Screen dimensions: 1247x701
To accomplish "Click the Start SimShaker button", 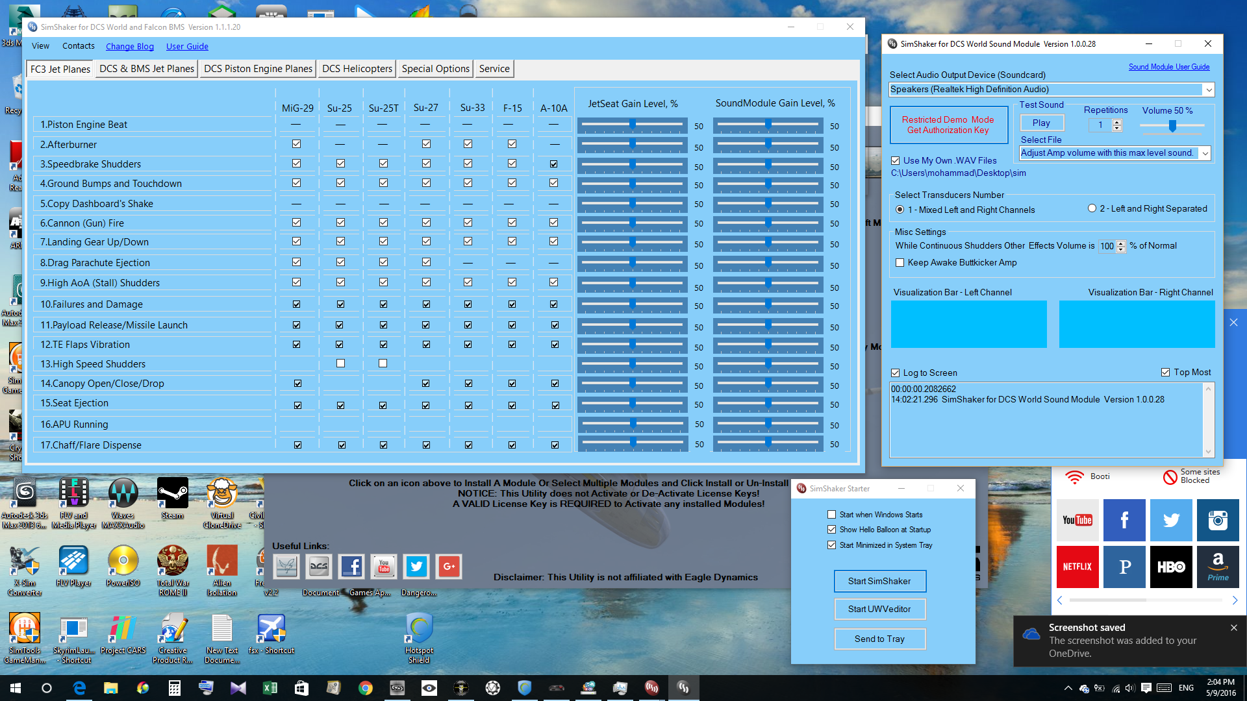I will coord(879,581).
